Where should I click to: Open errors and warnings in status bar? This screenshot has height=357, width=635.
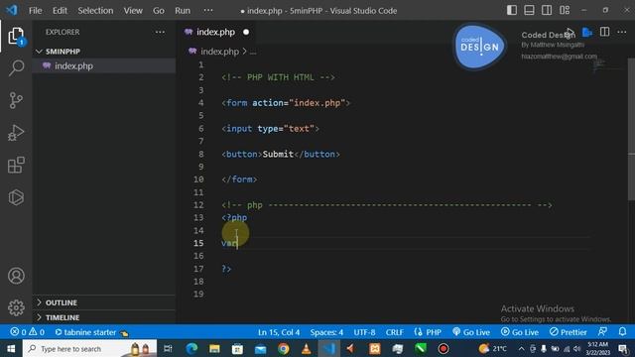pos(28,332)
